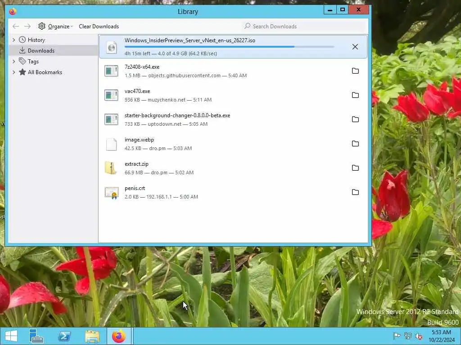Click the starter-background-changer file type icon
461x345 pixels.
(112, 119)
